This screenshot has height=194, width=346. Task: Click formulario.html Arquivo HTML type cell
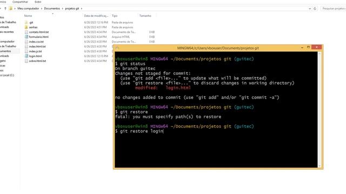click(x=121, y=37)
